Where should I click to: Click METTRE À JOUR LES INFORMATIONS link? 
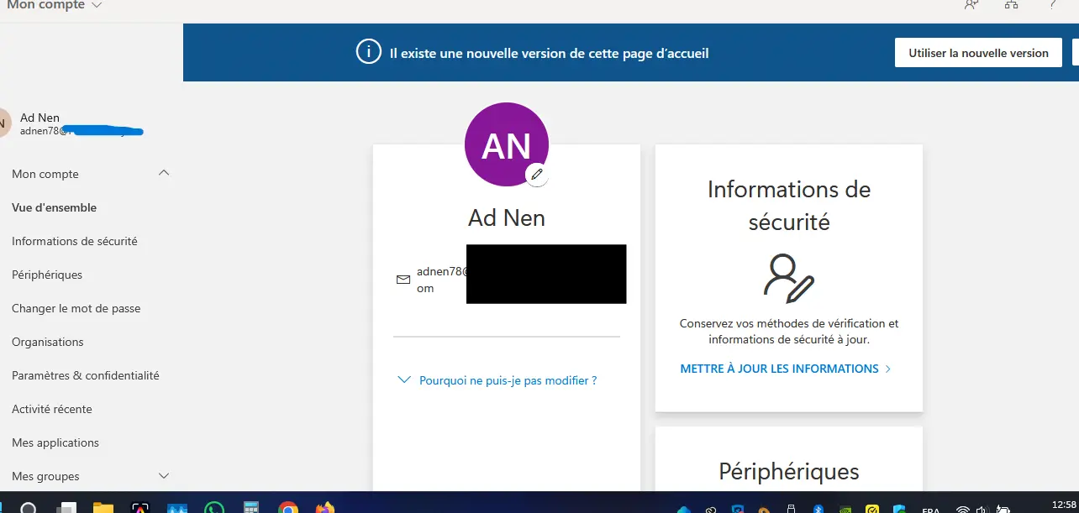pyautogui.click(x=786, y=369)
